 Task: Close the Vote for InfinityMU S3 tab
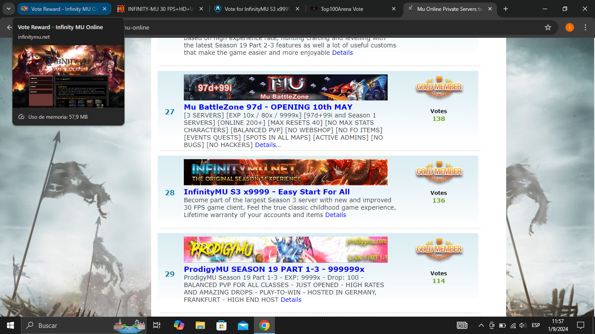point(297,9)
